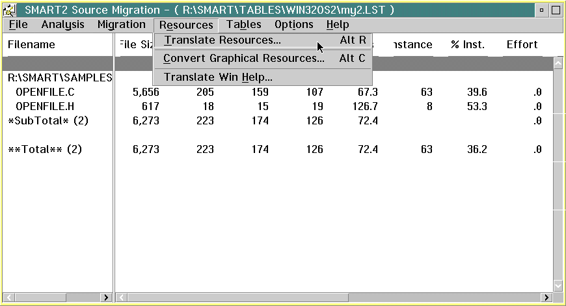Click the vertical scrollbar up arrow
The width and height of the screenshot is (566, 306).
click(x=558, y=63)
